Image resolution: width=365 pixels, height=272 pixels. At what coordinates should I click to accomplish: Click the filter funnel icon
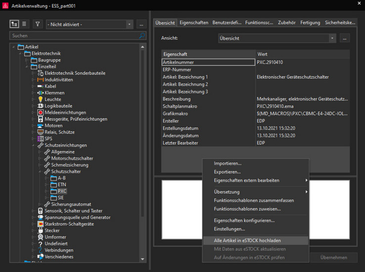(38, 24)
